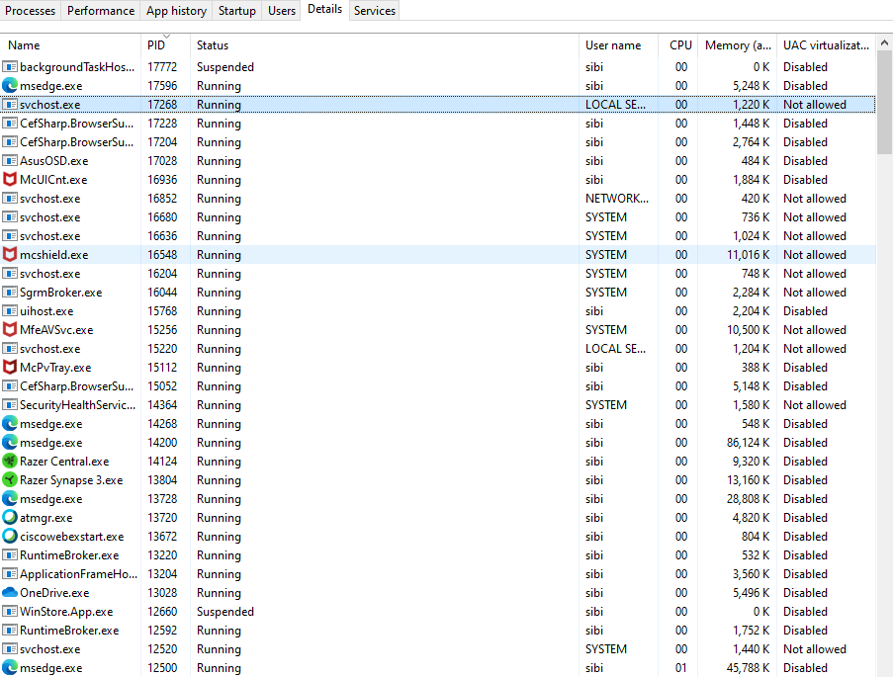
Task: Sort by the Status column header
Action: tap(385, 45)
